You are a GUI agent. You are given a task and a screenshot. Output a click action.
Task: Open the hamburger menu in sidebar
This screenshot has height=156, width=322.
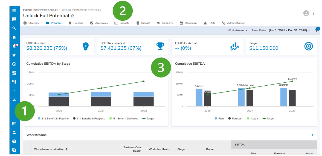pos(14,10)
